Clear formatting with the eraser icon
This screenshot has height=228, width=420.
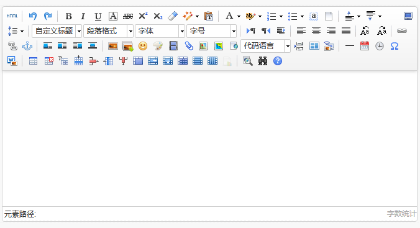(173, 16)
